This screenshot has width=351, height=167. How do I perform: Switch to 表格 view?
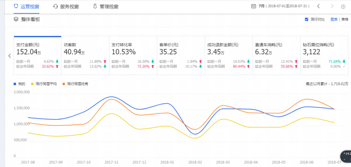(345, 19)
